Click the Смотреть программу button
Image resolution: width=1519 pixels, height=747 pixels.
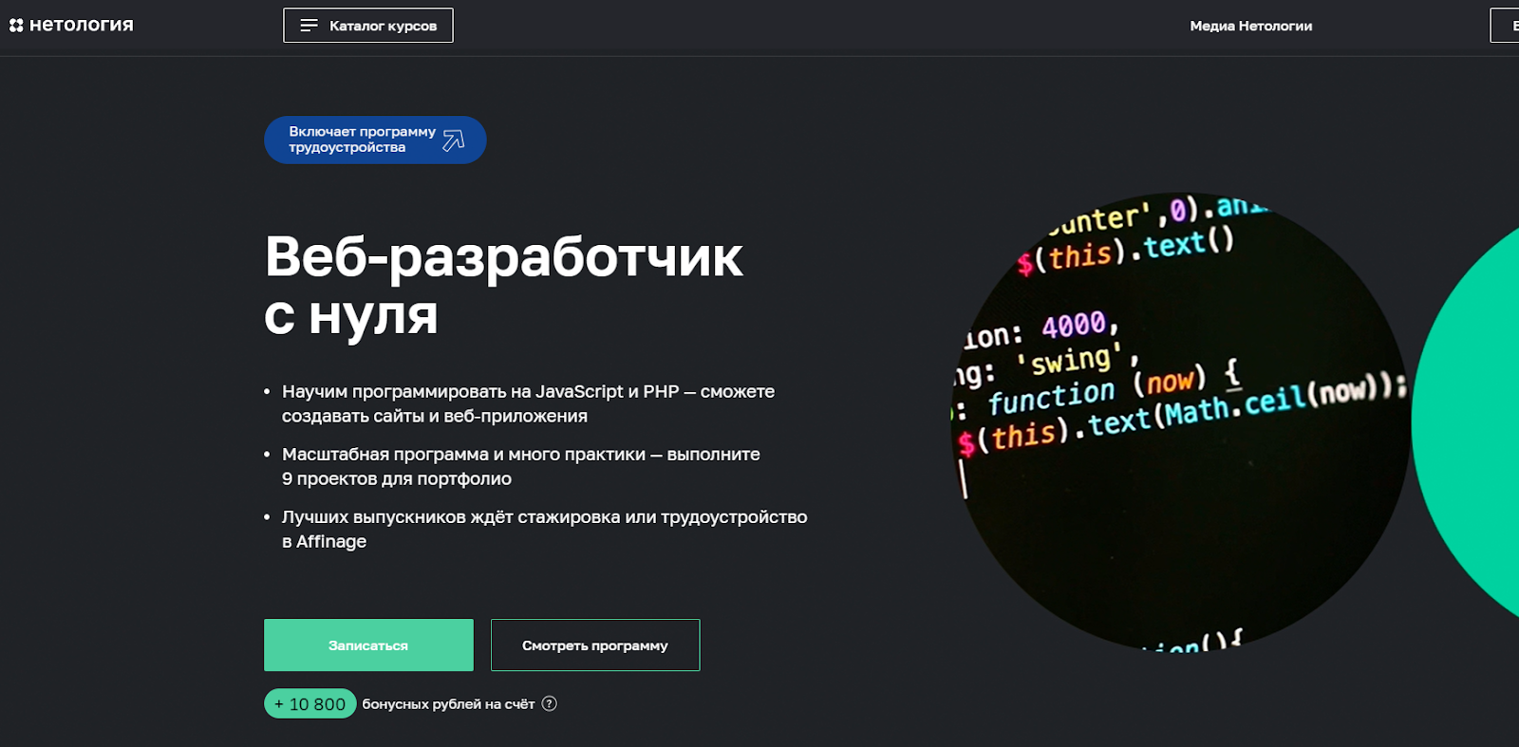click(595, 645)
